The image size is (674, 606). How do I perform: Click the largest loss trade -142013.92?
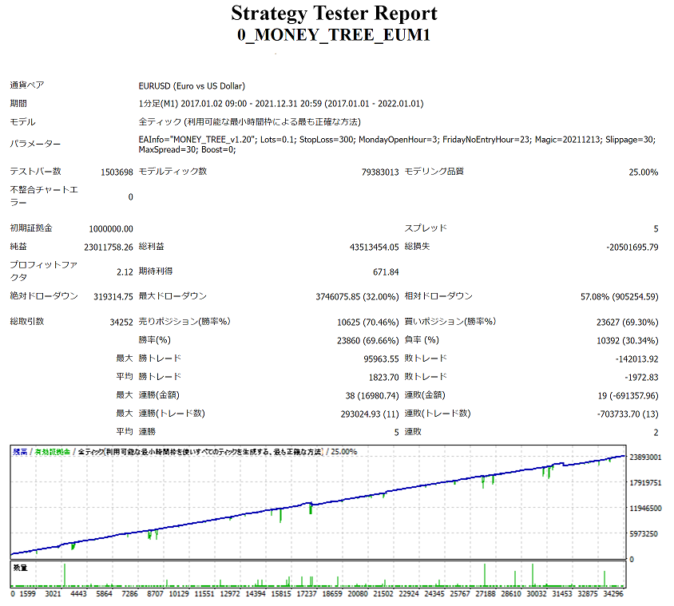(637, 358)
